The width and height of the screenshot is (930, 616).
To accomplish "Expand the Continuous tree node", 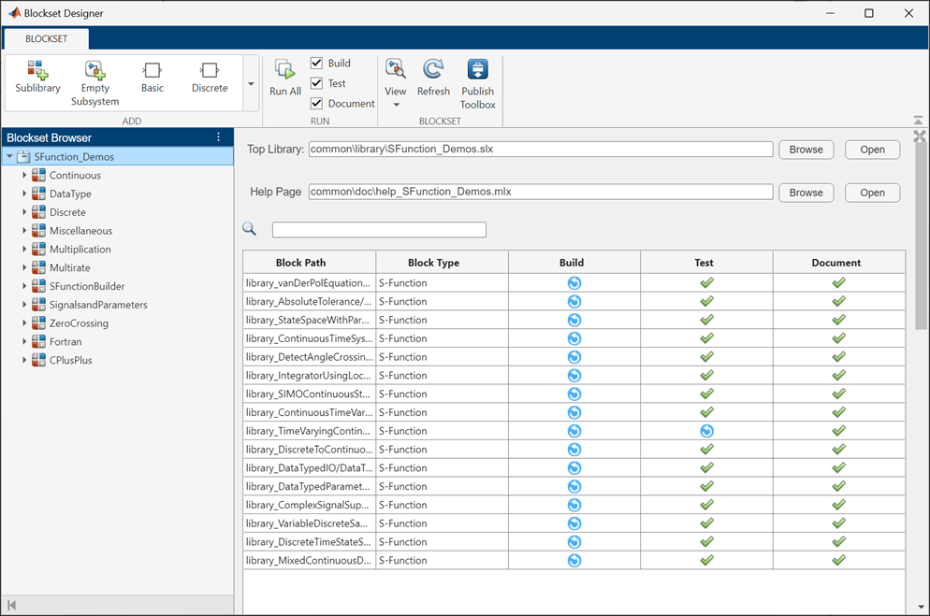I will tap(25, 176).
